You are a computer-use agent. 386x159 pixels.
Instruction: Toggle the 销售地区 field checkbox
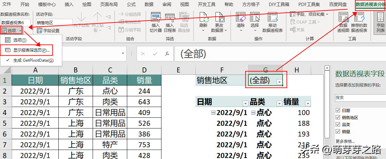point(338,118)
